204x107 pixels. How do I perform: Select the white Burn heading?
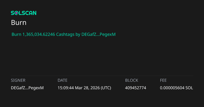[x=19, y=22]
